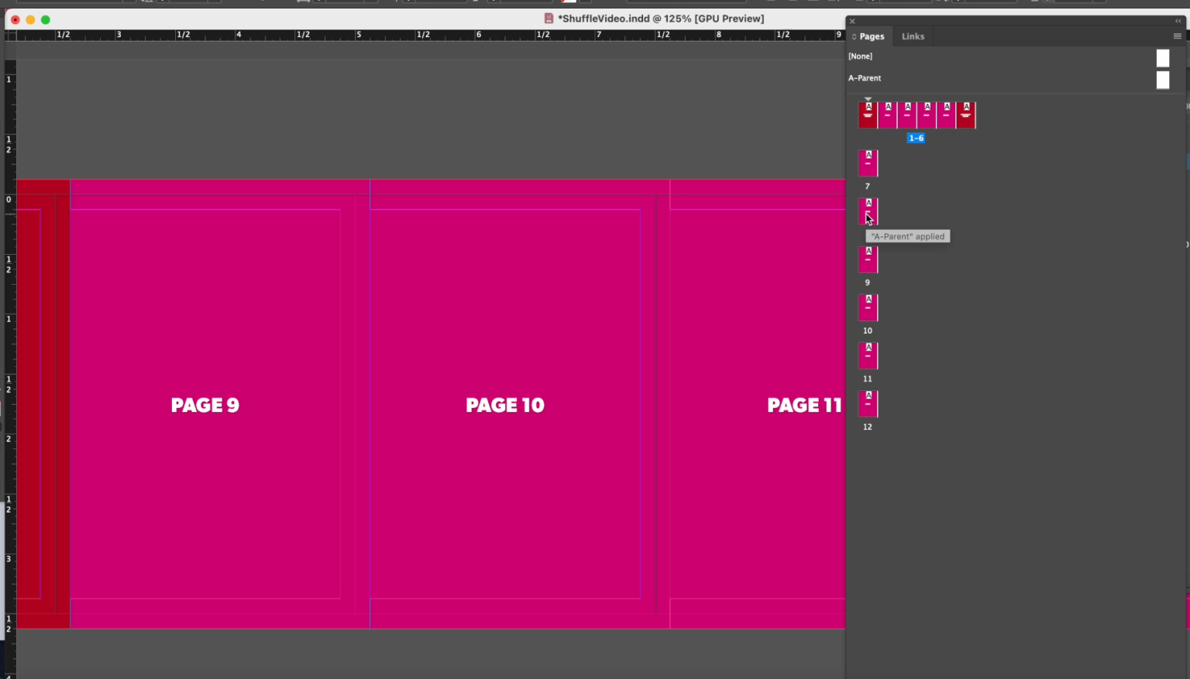This screenshot has width=1190, height=679.
Task: Switch to the Links tab
Action: pos(913,36)
